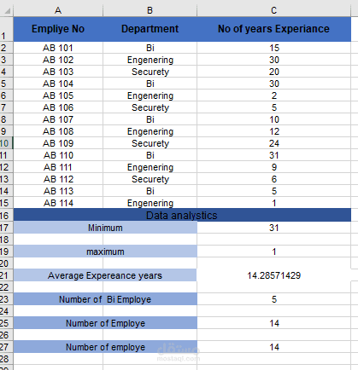Screen dimensions: 358x370
Task: Select column B header
Action: point(150,10)
